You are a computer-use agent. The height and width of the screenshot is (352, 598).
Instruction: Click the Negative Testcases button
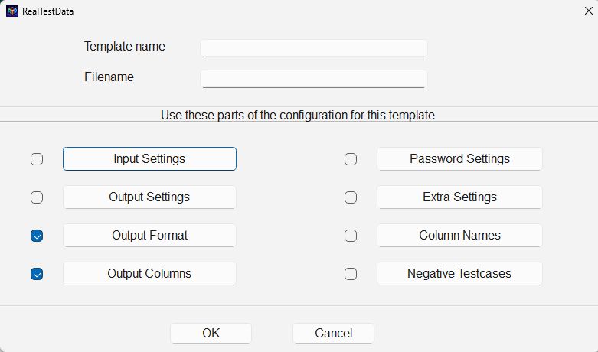[x=459, y=274]
